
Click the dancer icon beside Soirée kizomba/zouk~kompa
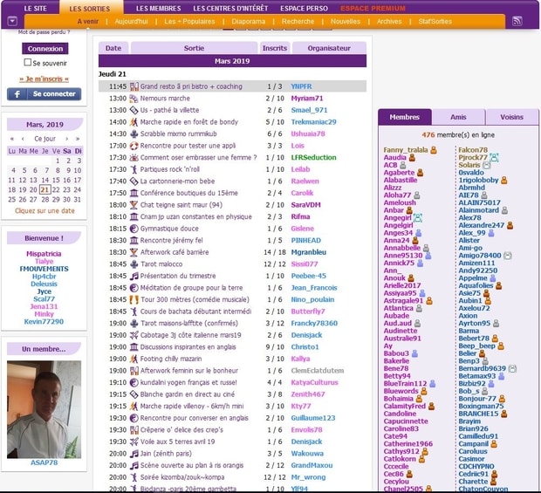tap(134, 477)
